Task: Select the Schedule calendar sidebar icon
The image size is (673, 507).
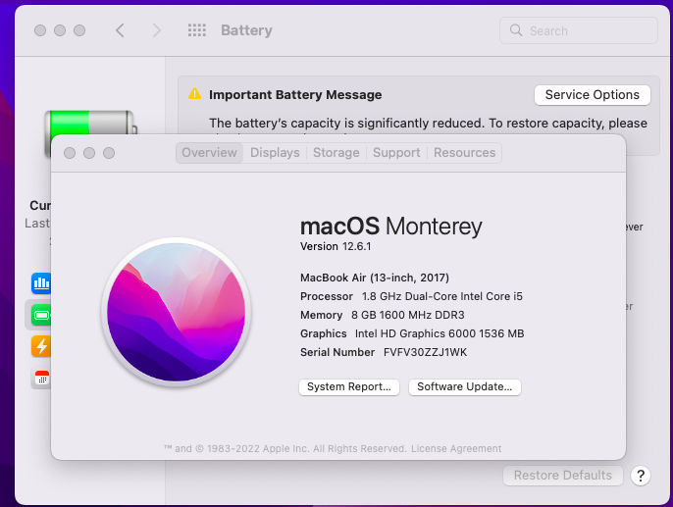Action: [41, 379]
